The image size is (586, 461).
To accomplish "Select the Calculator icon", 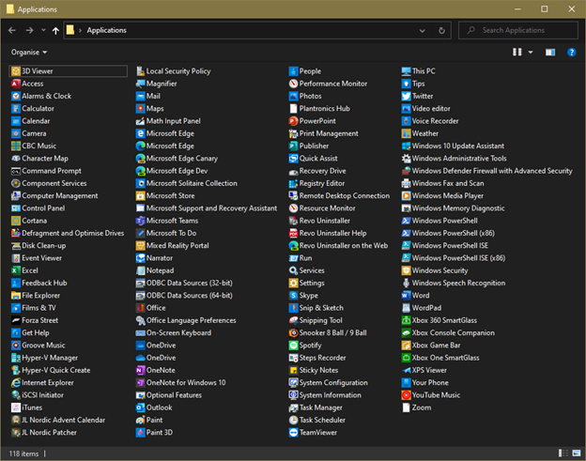I will pos(16,108).
